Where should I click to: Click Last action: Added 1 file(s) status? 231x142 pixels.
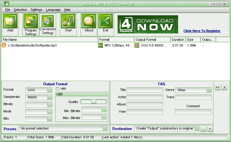165,137
